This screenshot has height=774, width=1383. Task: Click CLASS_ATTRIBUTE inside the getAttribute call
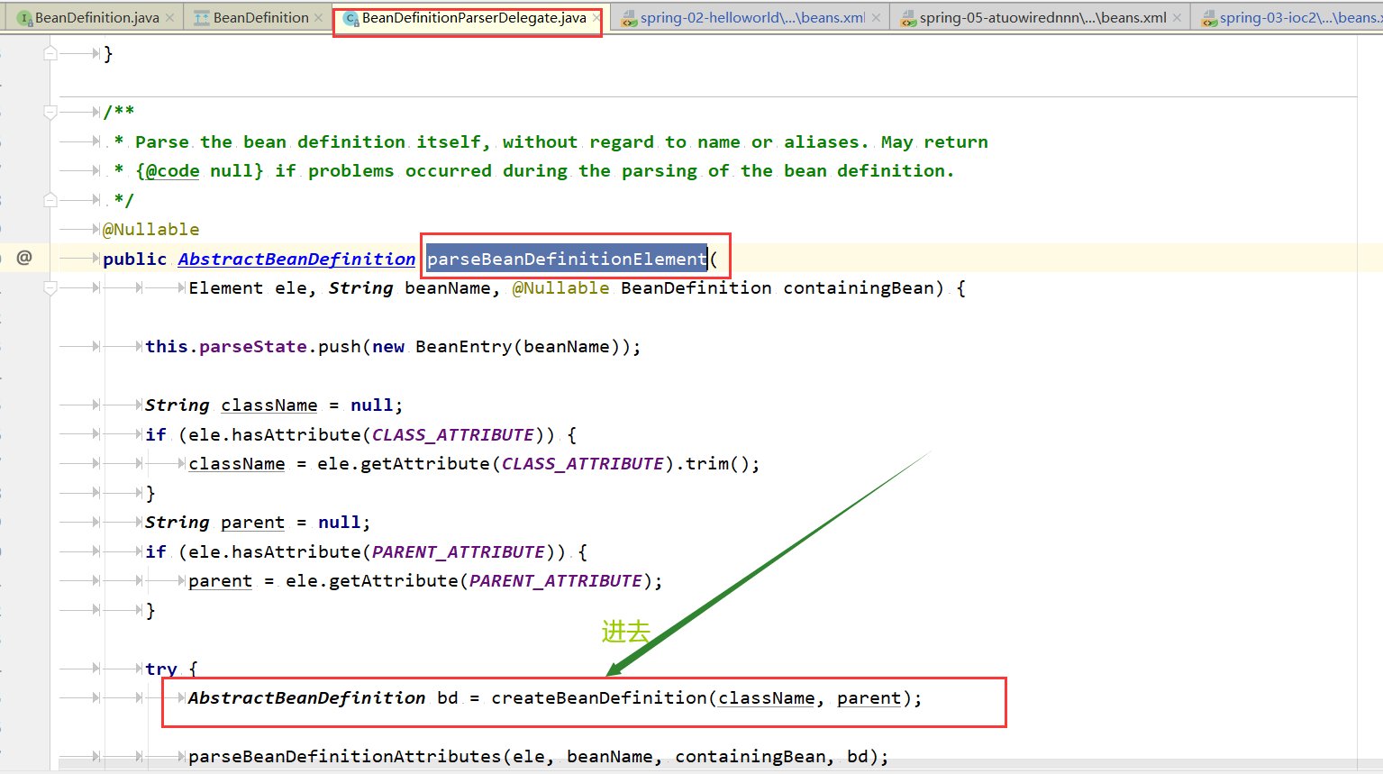[582, 463]
